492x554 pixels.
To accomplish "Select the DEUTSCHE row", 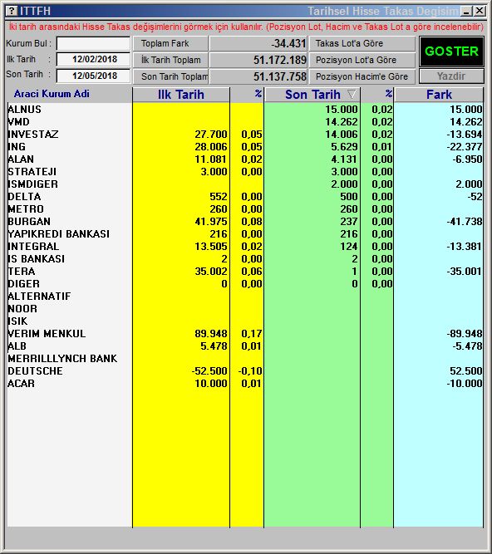I will [x=245, y=371].
